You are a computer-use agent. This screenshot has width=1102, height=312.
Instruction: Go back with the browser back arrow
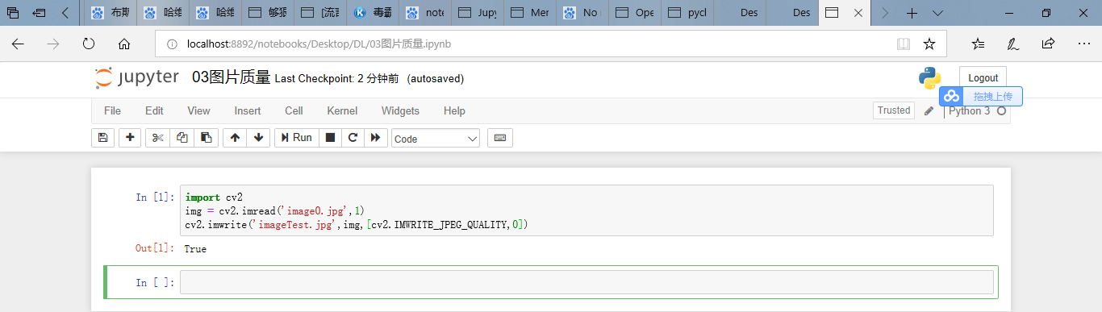point(18,44)
